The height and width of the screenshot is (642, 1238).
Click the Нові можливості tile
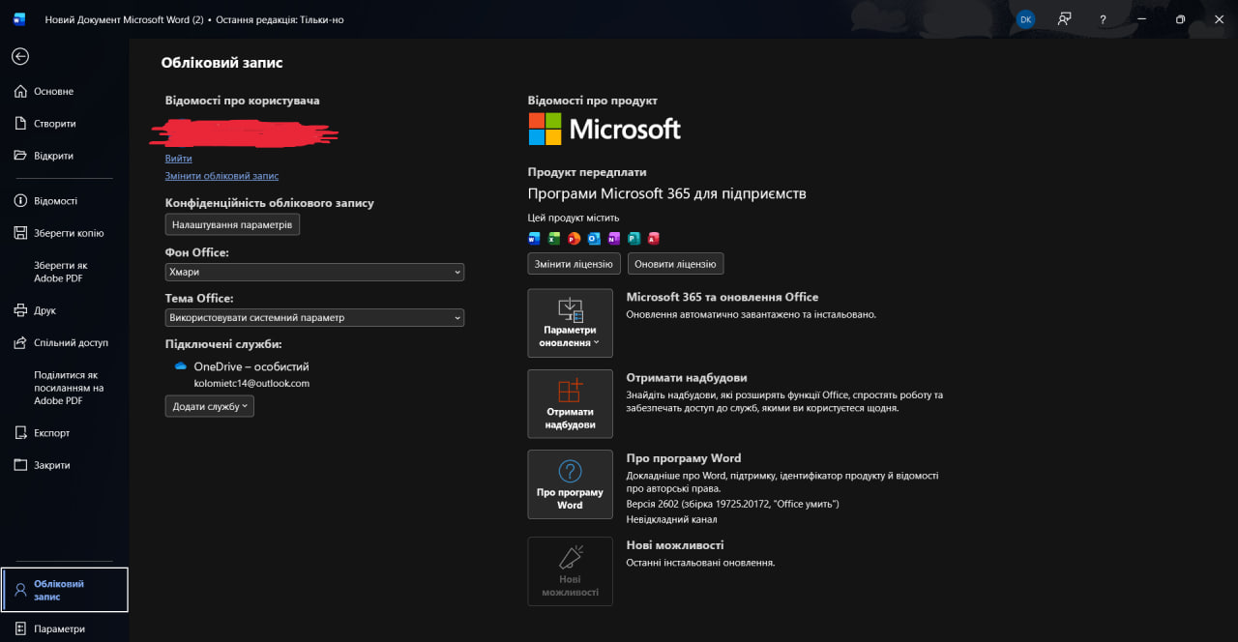(x=570, y=571)
